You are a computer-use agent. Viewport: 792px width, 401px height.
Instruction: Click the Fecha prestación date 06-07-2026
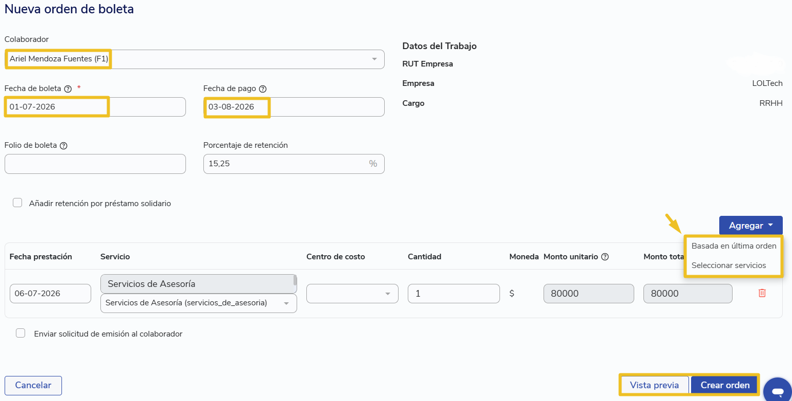[50, 294]
